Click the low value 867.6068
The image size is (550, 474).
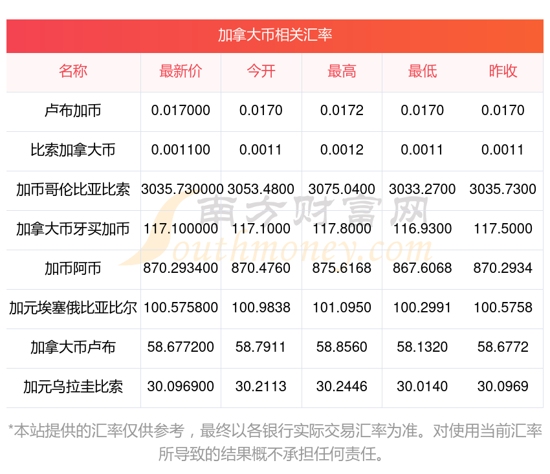click(x=423, y=268)
